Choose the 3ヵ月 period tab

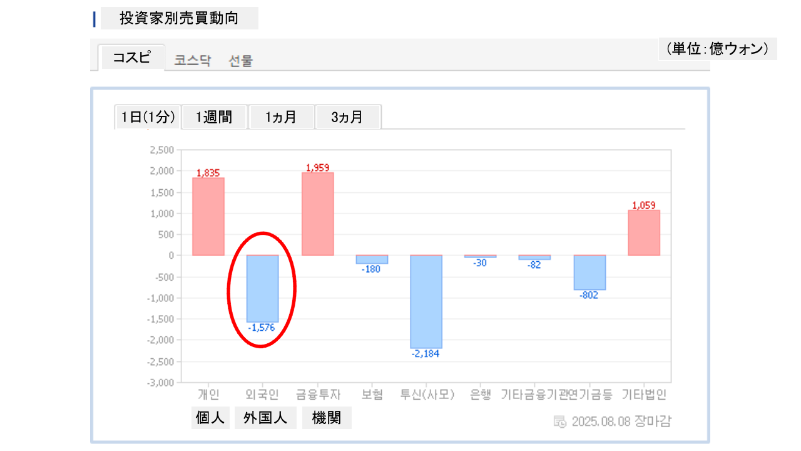(347, 117)
